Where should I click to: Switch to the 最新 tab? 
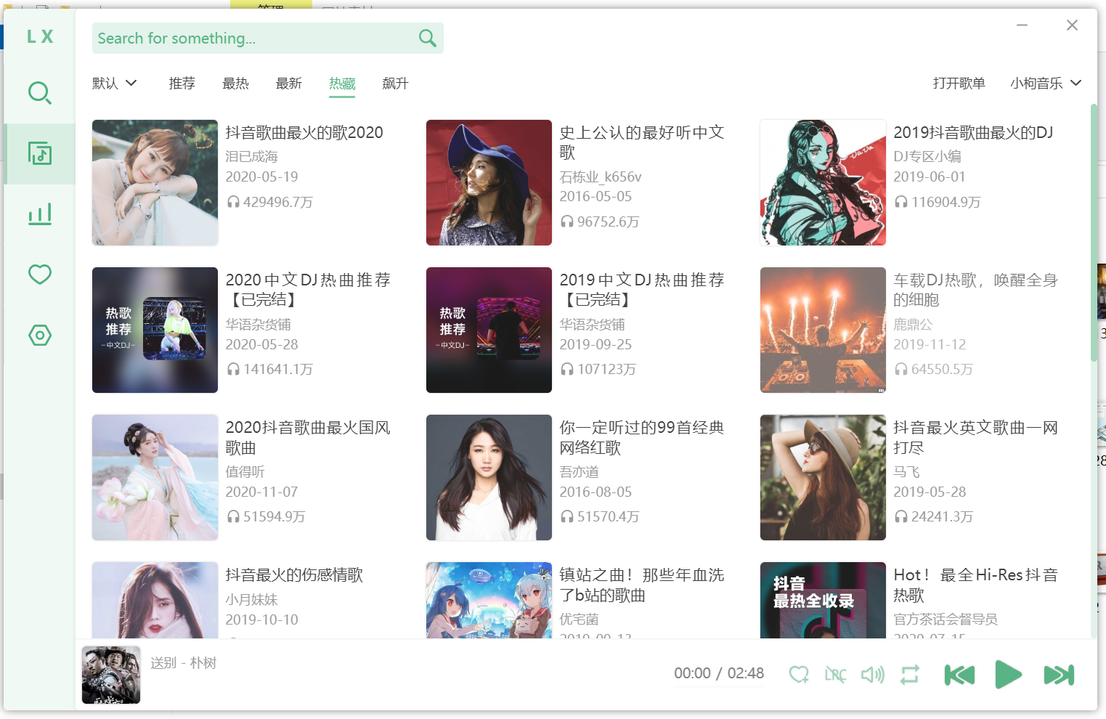coord(288,84)
